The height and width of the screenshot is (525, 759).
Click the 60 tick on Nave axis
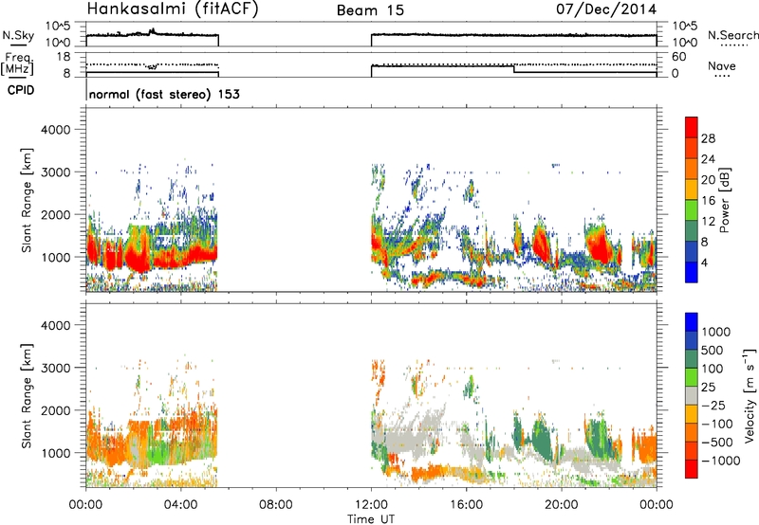(x=678, y=57)
